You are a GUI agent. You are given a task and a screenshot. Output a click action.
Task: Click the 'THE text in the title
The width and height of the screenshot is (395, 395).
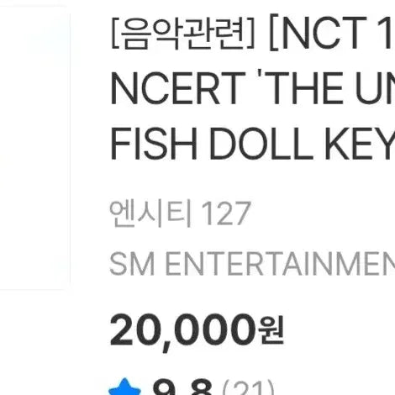[x=302, y=88]
